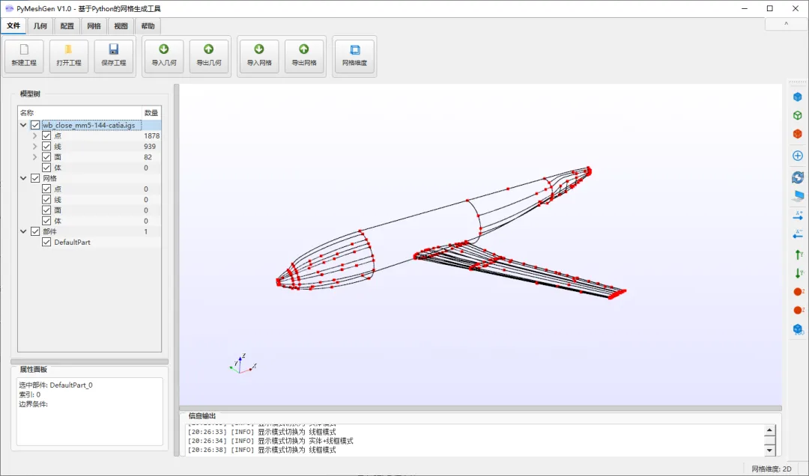Toggle wb_close_mm5-144-catia.igs root checkbox
Screen dimensions: 809x476
(x=35, y=125)
